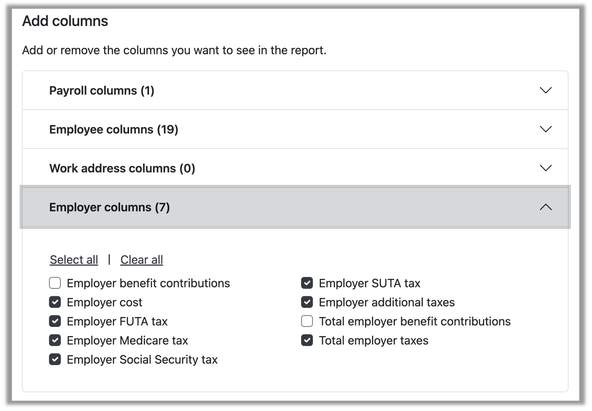Open the Employee columns (19) section header
The width and height of the screenshot is (592, 411).
click(x=114, y=129)
